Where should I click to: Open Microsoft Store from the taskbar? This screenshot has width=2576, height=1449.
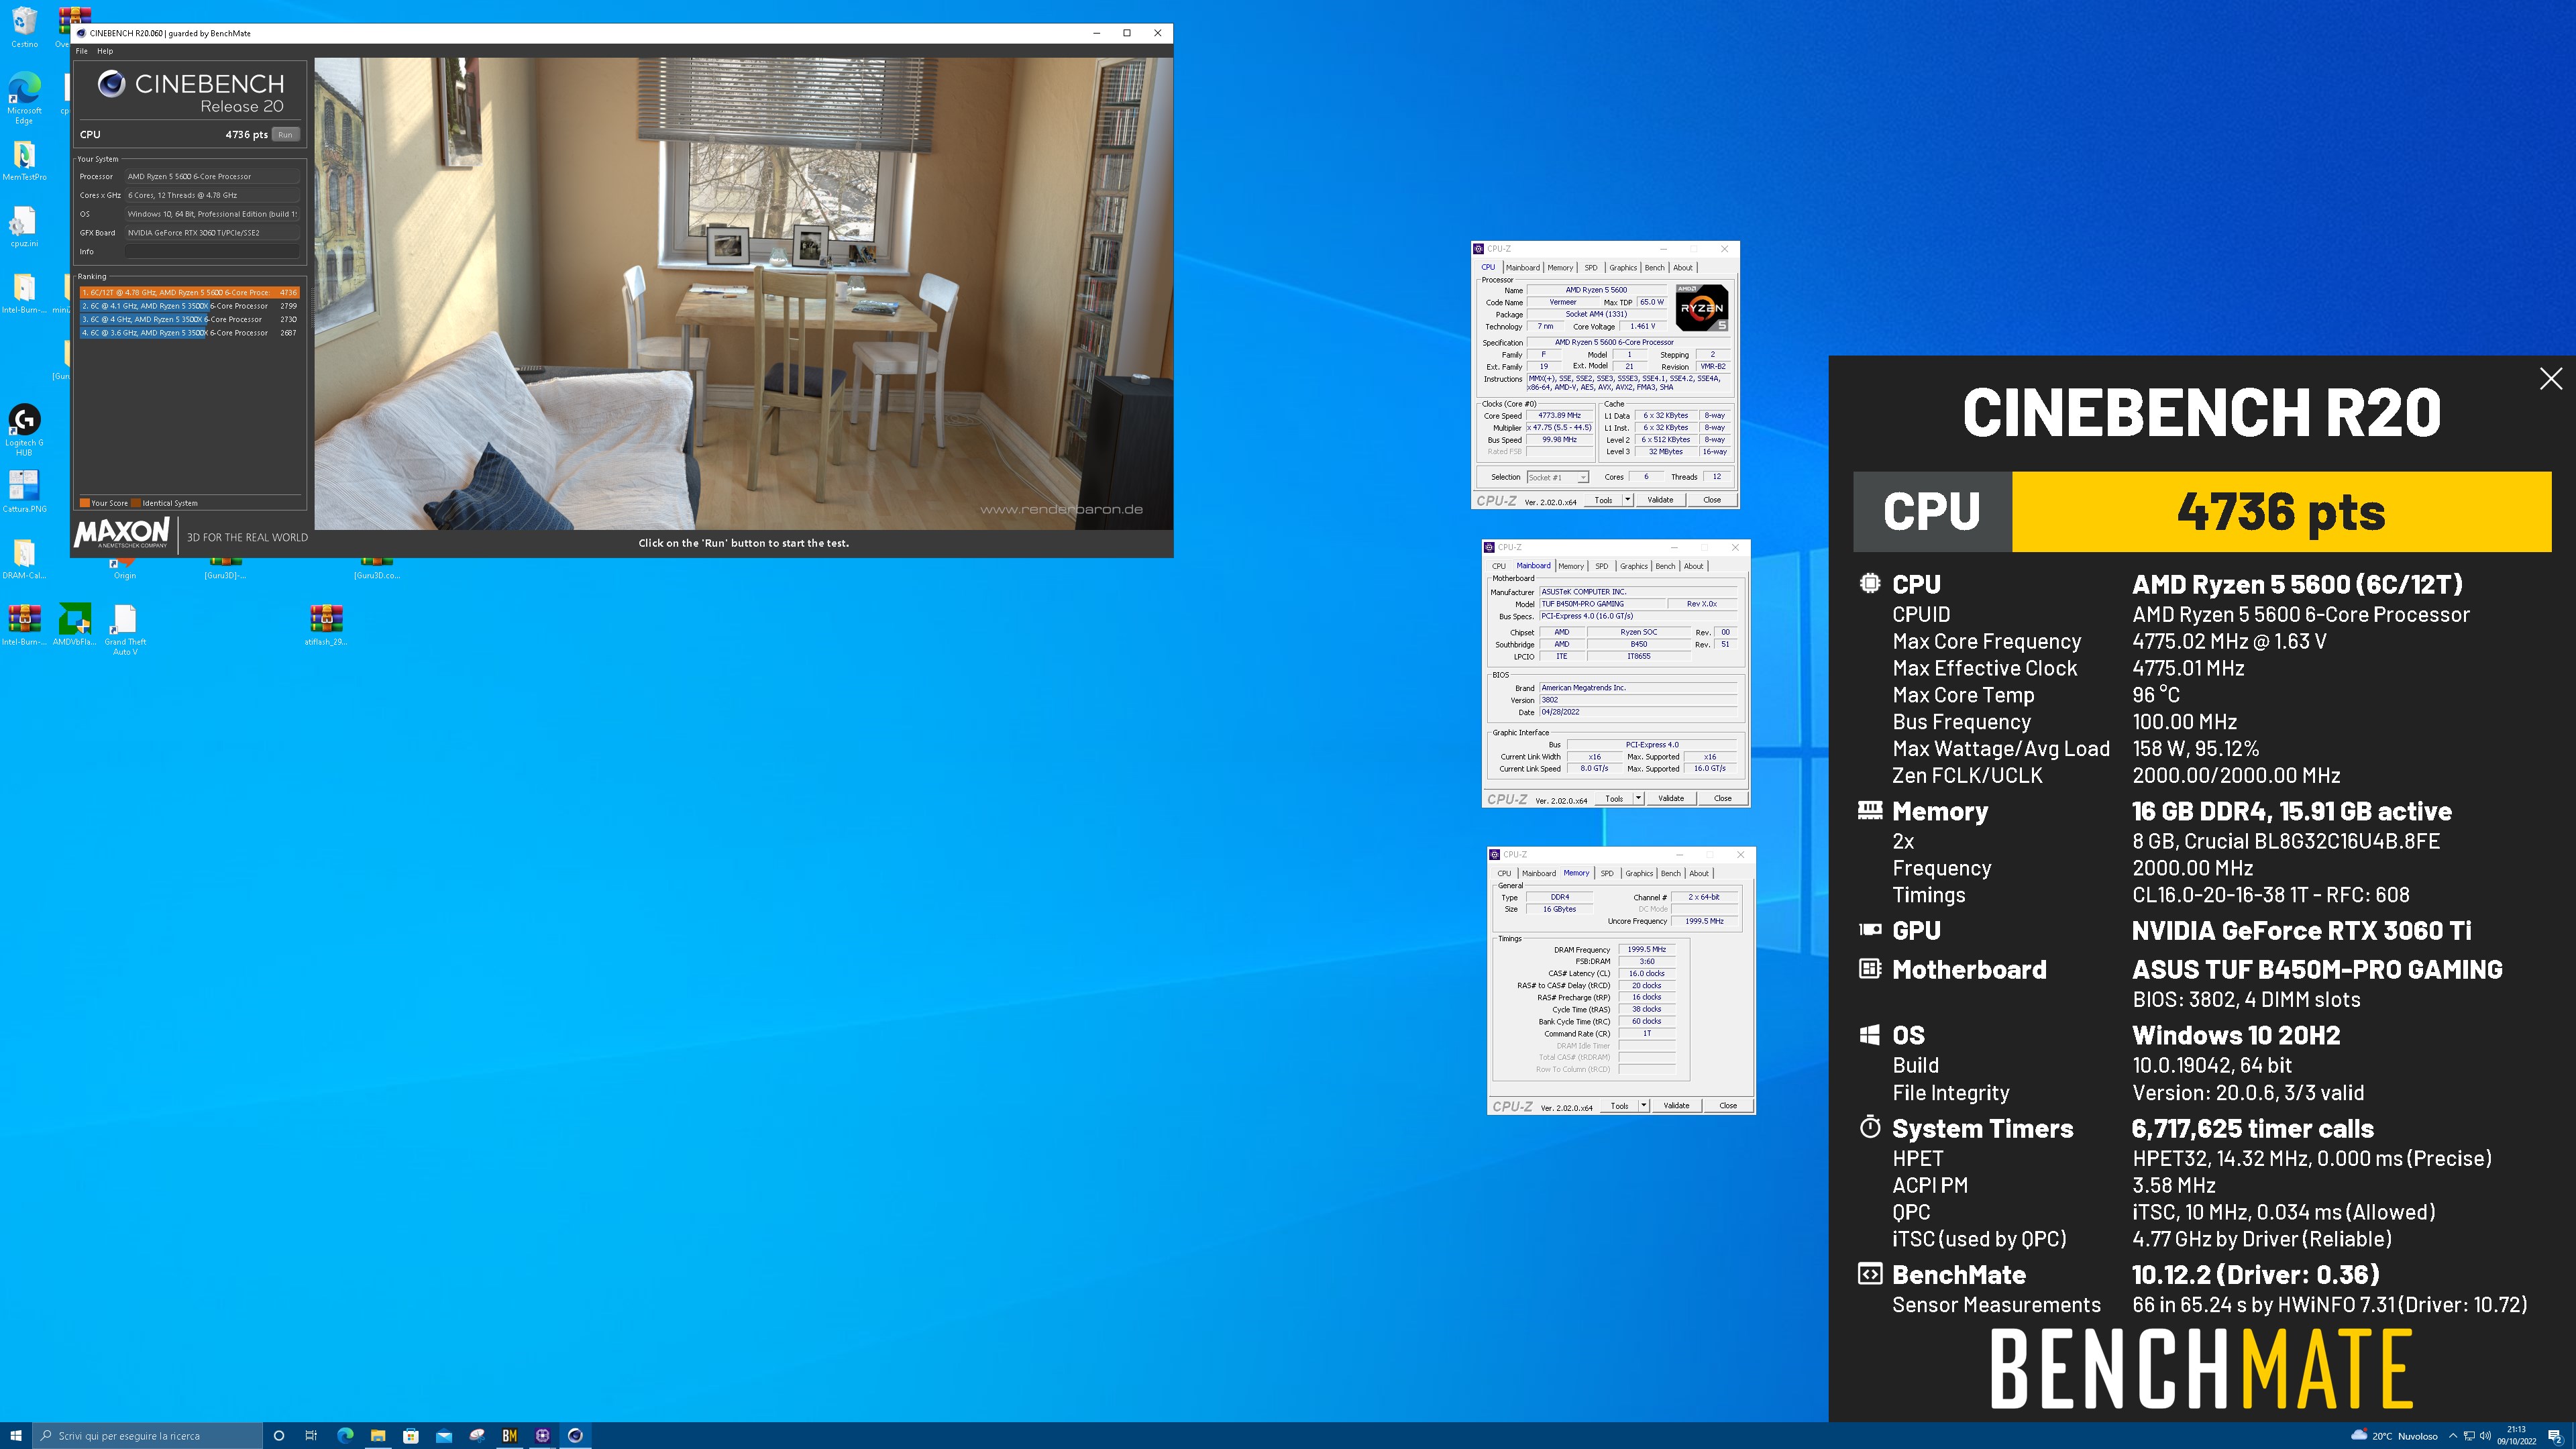click(x=411, y=1435)
